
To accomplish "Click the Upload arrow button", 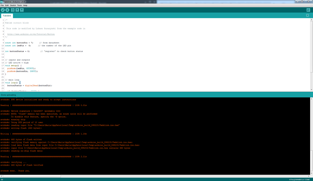I will click(x=7, y=10).
